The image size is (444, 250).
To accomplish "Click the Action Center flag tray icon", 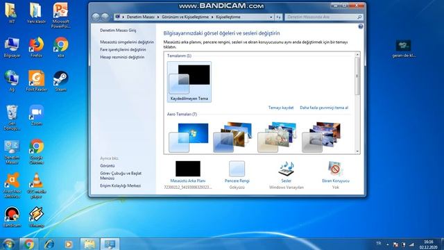I will coord(395,244).
